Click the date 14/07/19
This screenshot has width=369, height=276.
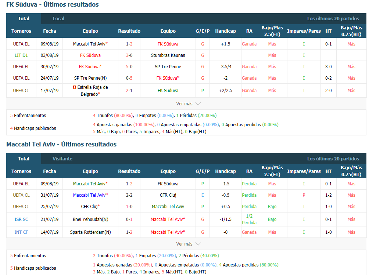(x=49, y=232)
